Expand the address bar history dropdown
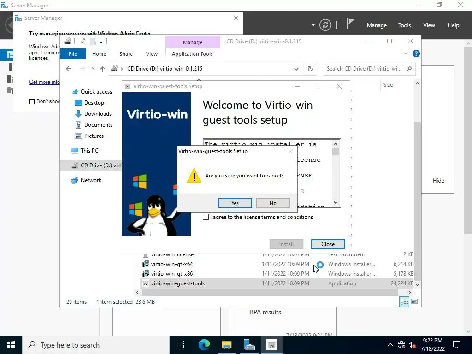The height and width of the screenshot is (354, 472). (x=296, y=69)
